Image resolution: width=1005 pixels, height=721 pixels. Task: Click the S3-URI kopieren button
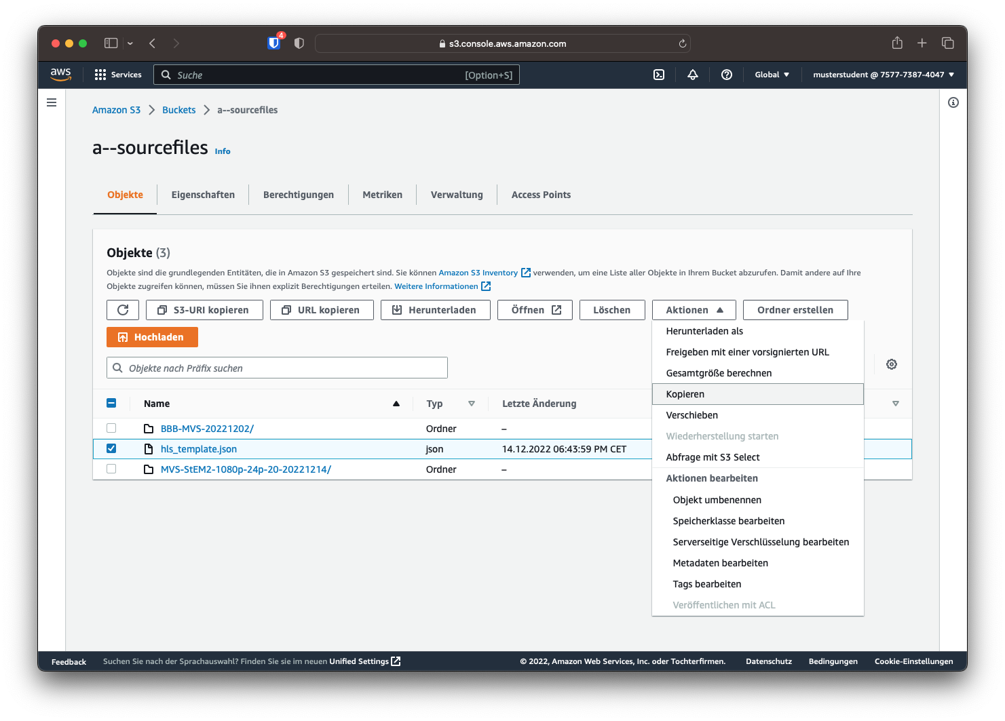coord(204,310)
